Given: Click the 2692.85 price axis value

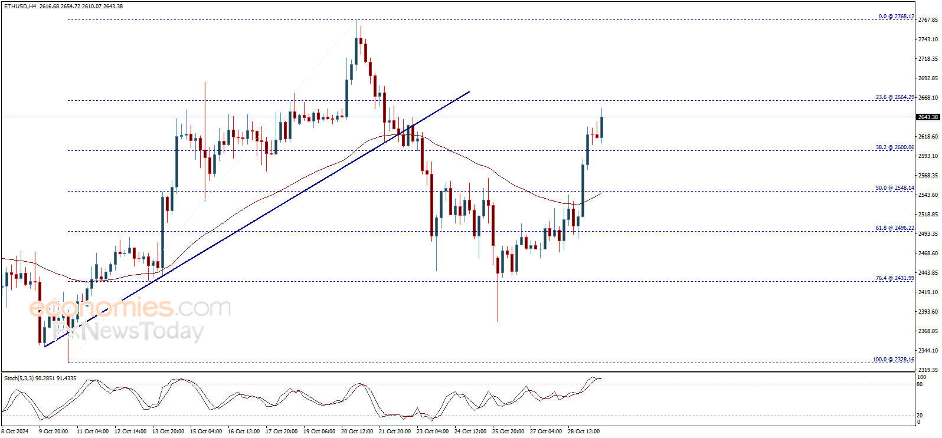Looking at the screenshot, I should [928, 78].
